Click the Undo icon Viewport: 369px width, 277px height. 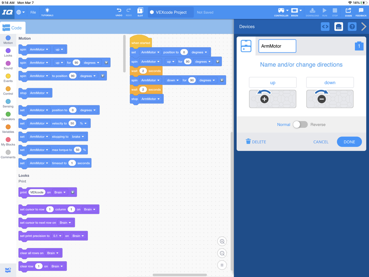pos(119,12)
